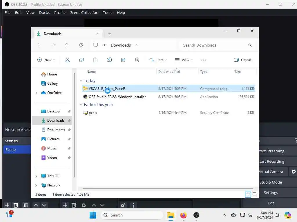Viewport: 297px width, 222px height.
Task: Open the Docks menu in OBS
Action: pos(44,13)
